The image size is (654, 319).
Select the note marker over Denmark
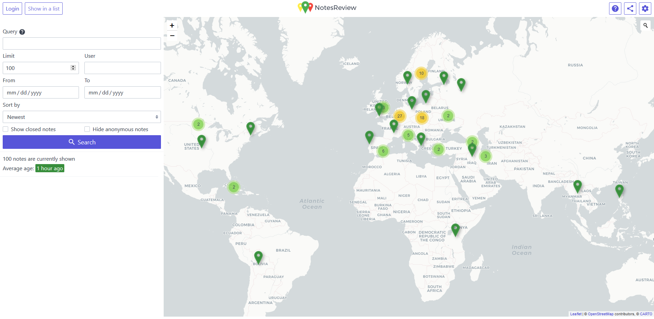[x=412, y=103]
